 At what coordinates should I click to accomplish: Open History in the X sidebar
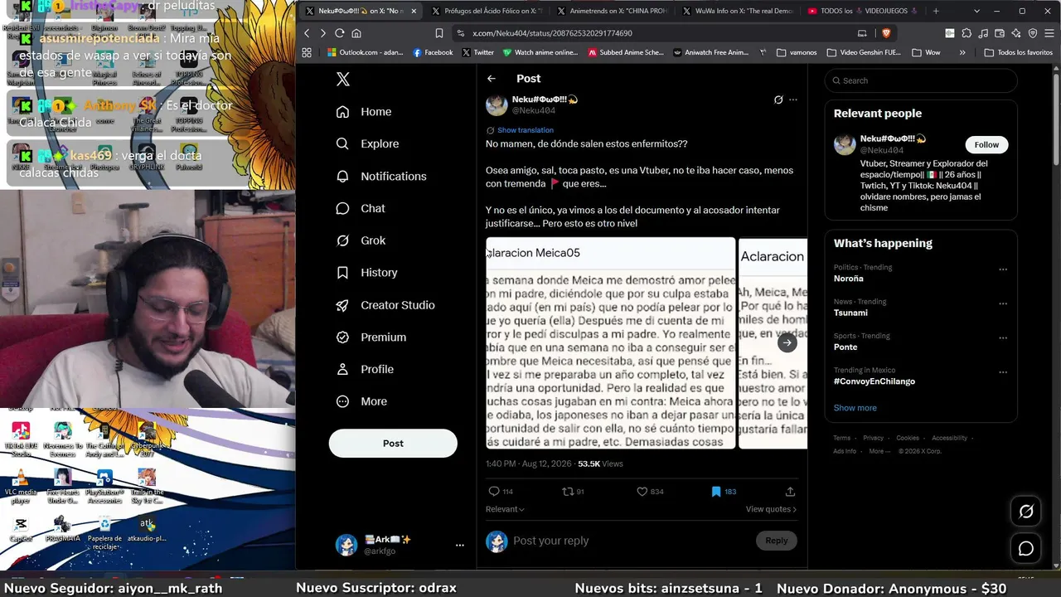[x=367, y=273]
